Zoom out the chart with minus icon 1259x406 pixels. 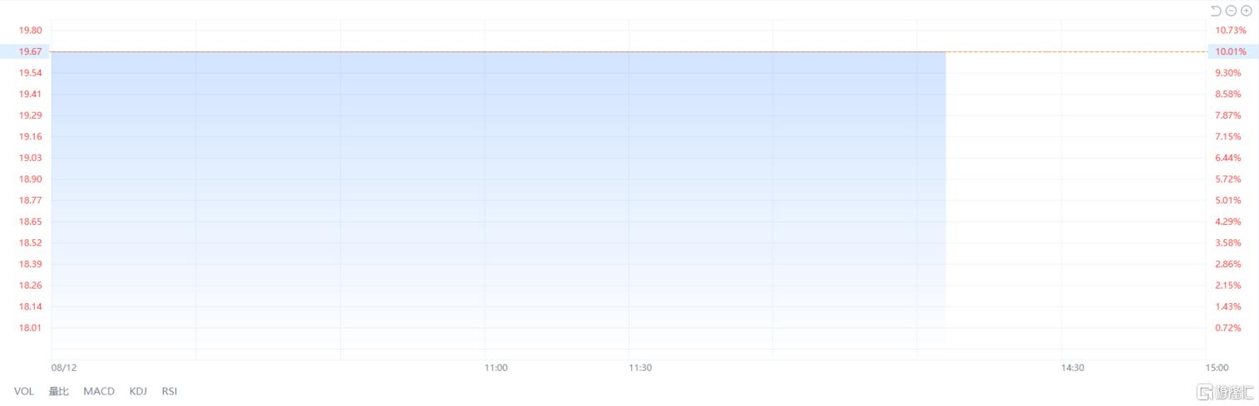[x=1232, y=11]
